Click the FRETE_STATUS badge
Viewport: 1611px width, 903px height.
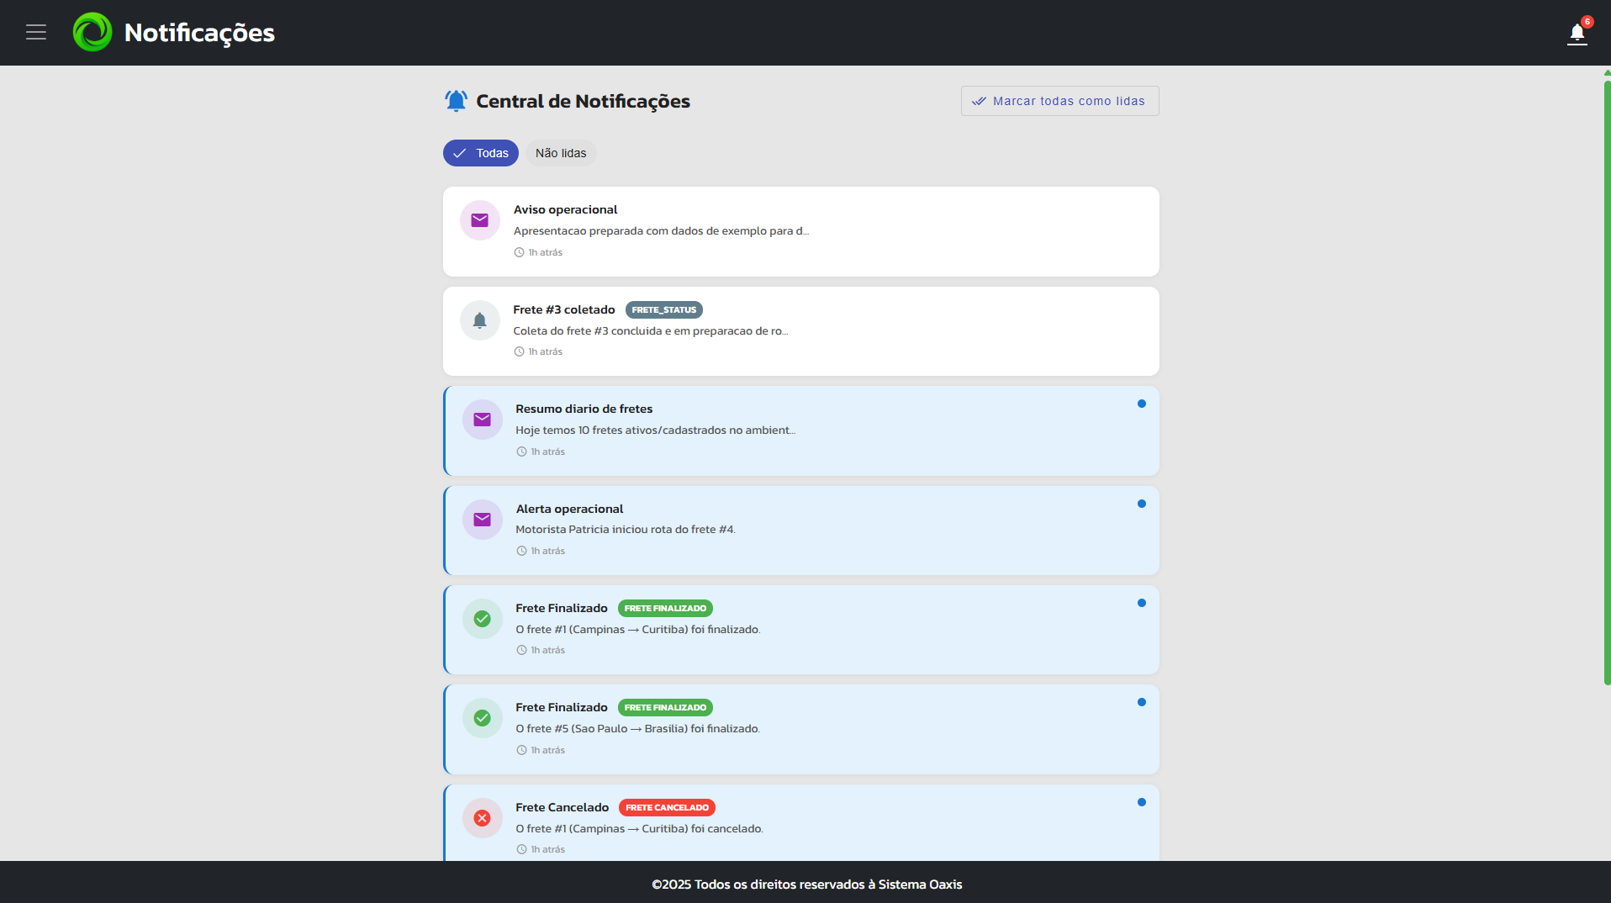[x=663, y=309]
